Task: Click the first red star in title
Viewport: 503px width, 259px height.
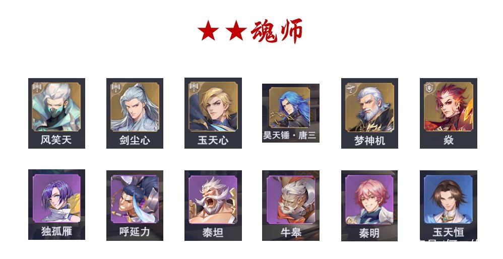Action: 208,30
